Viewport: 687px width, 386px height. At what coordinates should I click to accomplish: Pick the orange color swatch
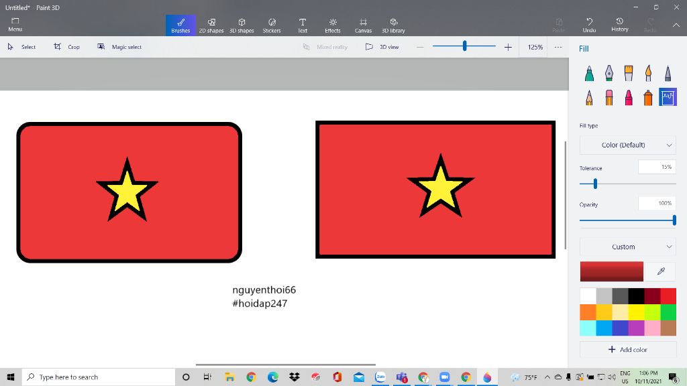(588, 312)
